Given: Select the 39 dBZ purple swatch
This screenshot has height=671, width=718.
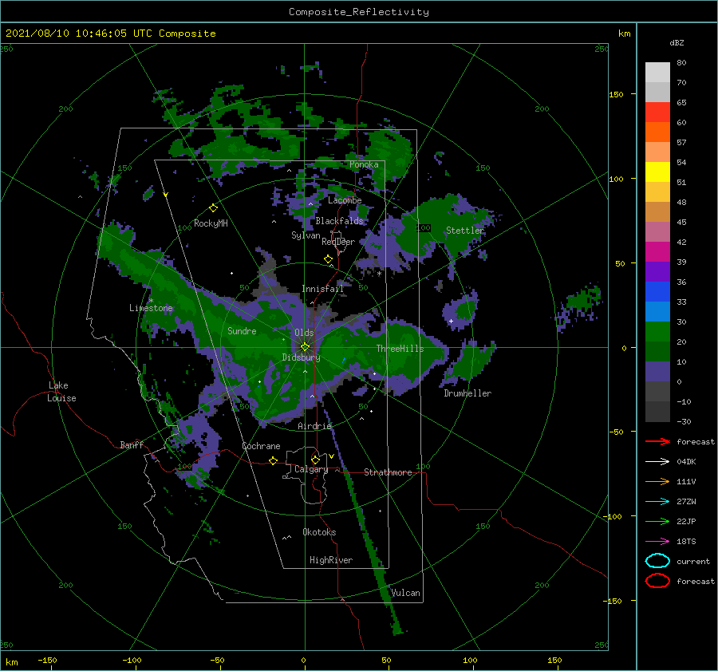Looking at the screenshot, I should (657, 271).
